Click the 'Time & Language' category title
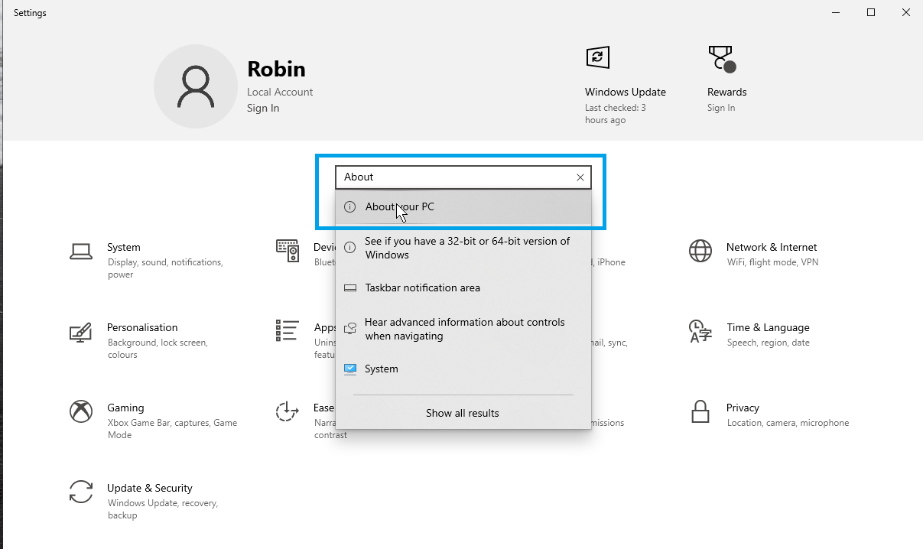The height and width of the screenshot is (549, 923). click(x=768, y=327)
